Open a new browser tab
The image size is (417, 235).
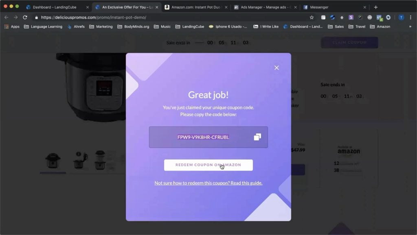375,7
